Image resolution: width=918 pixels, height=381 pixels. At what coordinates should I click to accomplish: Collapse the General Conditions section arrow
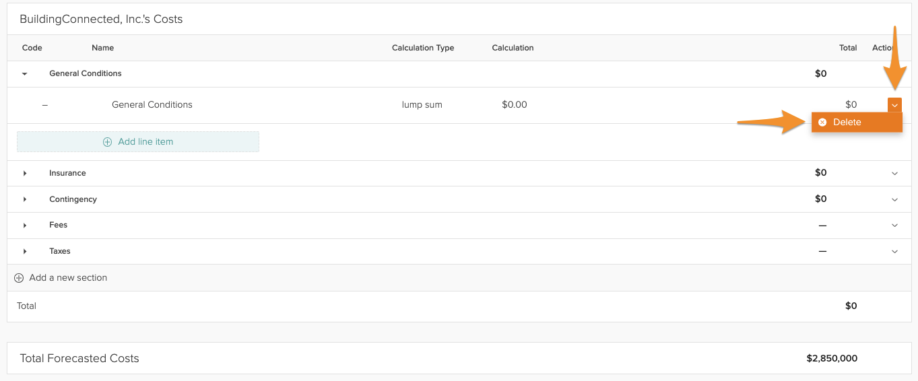coord(25,74)
